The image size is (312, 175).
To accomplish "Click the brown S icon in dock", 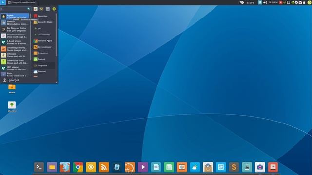I will 234,167.
